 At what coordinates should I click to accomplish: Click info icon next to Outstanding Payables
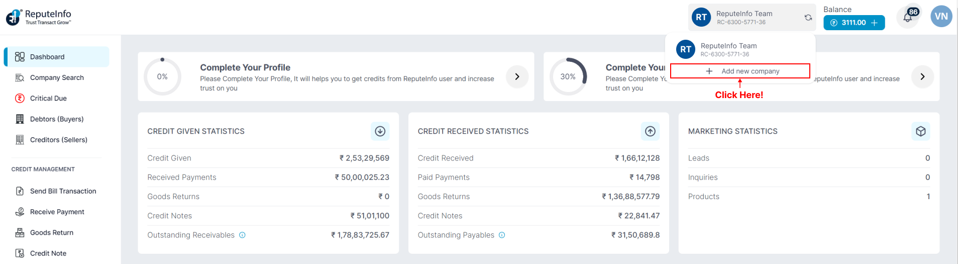[502, 235]
